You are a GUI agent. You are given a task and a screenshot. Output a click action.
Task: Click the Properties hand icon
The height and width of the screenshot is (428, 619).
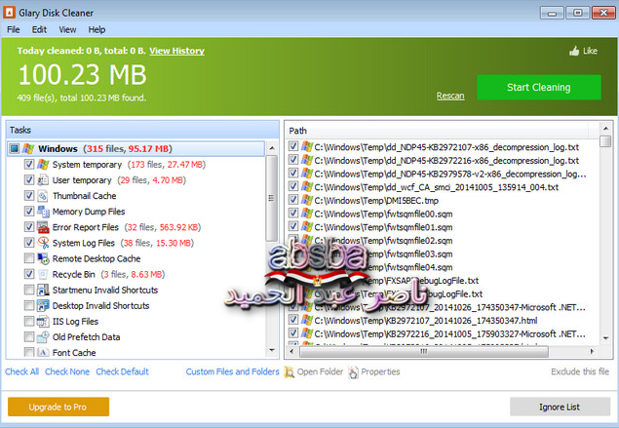tap(353, 371)
